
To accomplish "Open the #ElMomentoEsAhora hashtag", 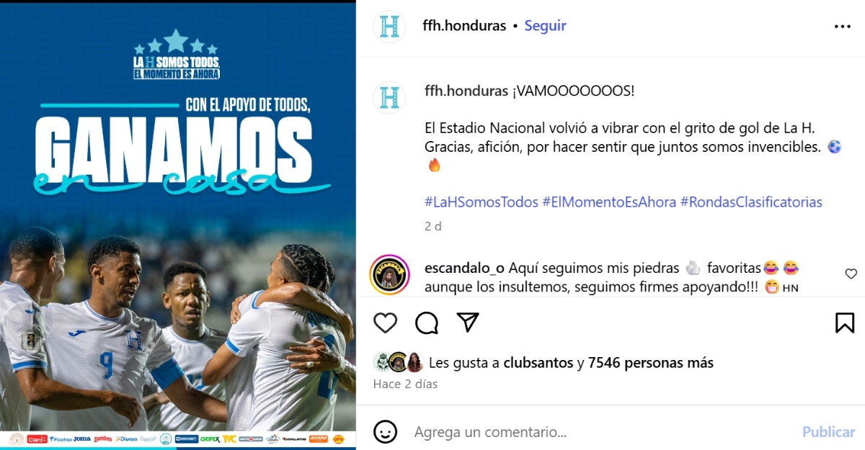I will pos(609,202).
